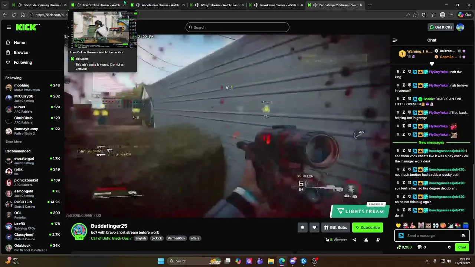Screen dimensions: 475x267
Task: Open kurect channel avatar
Action: 9,109
